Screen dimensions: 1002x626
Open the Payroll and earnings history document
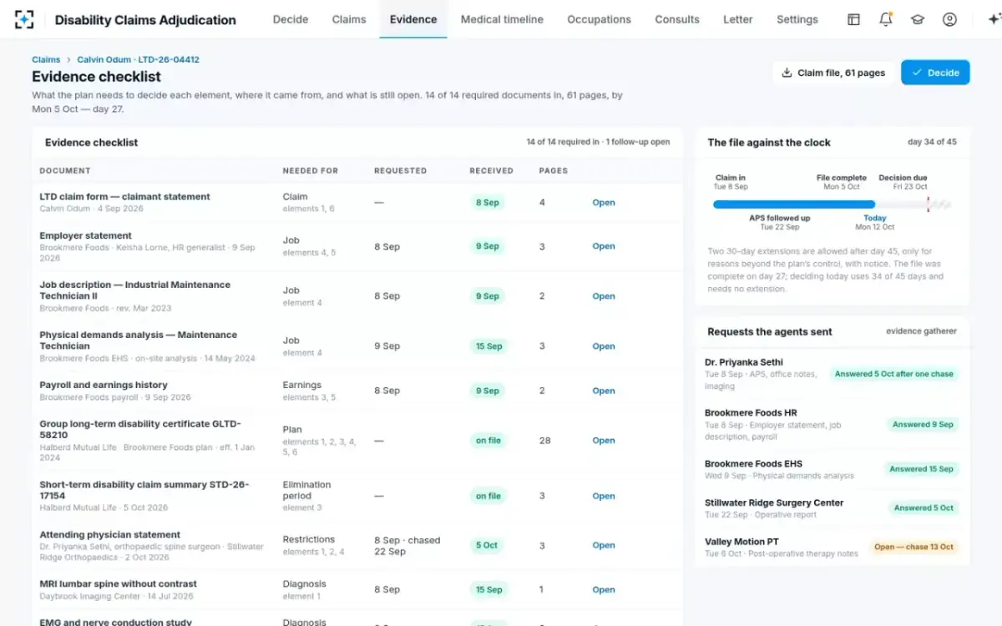[604, 391]
